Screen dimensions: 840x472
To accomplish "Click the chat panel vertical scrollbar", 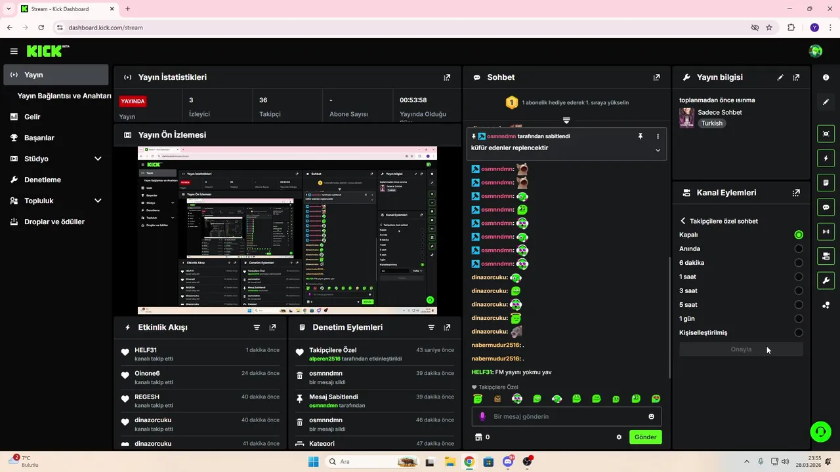I will pyautogui.click(x=669, y=318).
